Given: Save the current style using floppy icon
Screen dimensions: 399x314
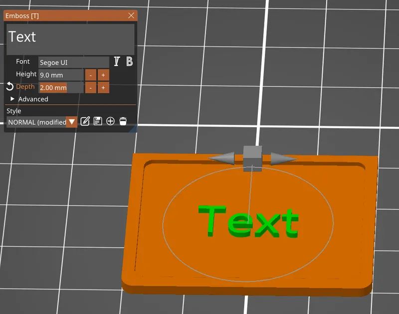Looking at the screenshot, I should 98,121.
